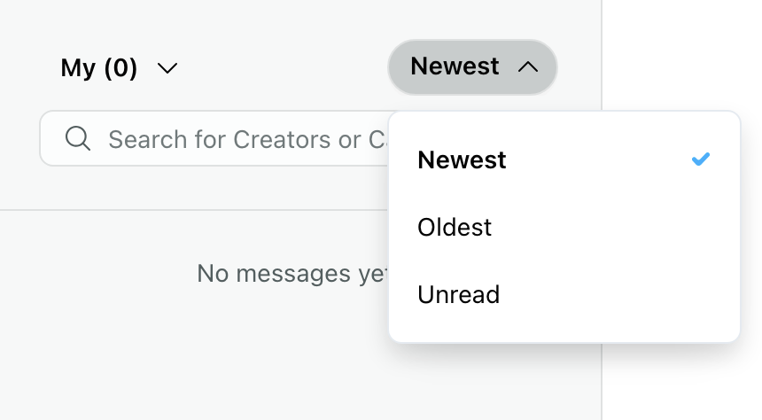Keep Newest sorting selected in popup
This screenshot has width=762, height=420.
[564, 159]
